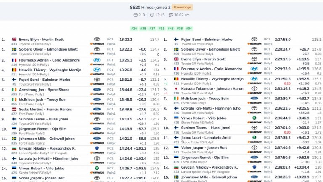Click overall time 2:27:58.0
Screen dimensions: 323x182
point(283,40)
